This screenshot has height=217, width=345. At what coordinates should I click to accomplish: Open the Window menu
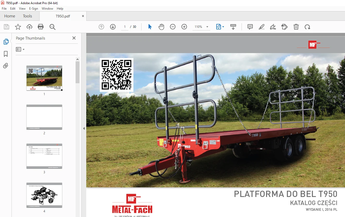pos(47,9)
